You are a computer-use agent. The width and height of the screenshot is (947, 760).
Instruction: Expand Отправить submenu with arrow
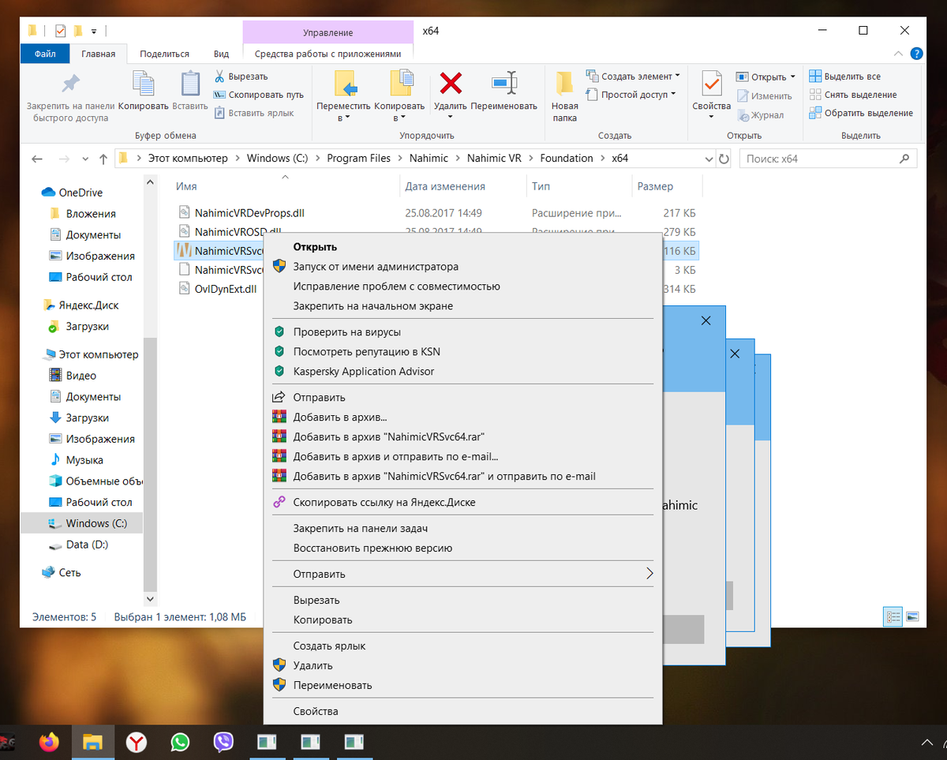pyautogui.click(x=649, y=574)
